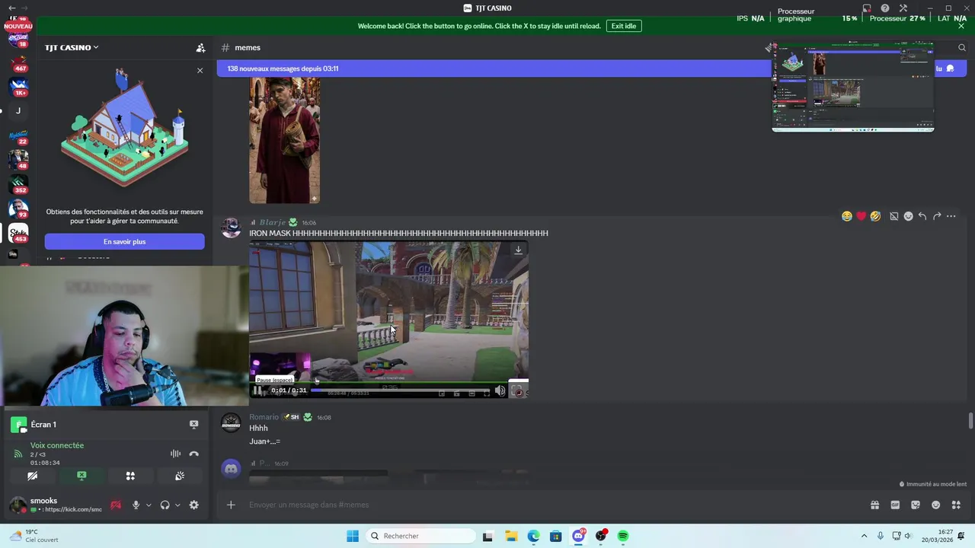Click the video volume speaker icon
This screenshot has width=975, height=548.
500,391
